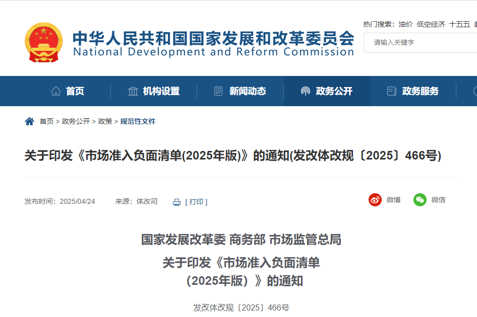Click the home icon in breadcrumb

(29, 121)
